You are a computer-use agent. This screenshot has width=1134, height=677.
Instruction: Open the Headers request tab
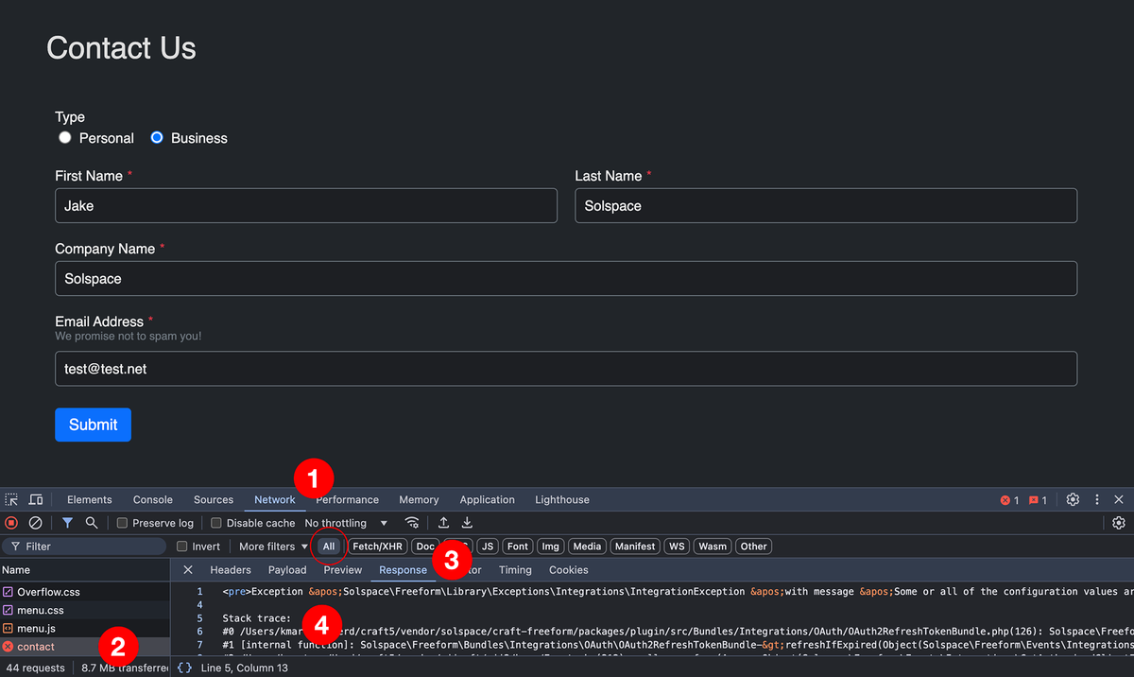[x=231, y=570]
